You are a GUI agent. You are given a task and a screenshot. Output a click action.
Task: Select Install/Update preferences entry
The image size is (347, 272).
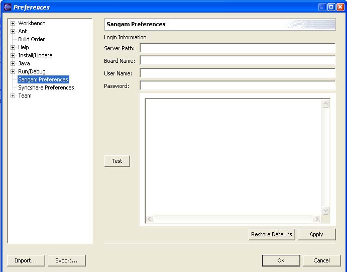(x=35, y=55)
